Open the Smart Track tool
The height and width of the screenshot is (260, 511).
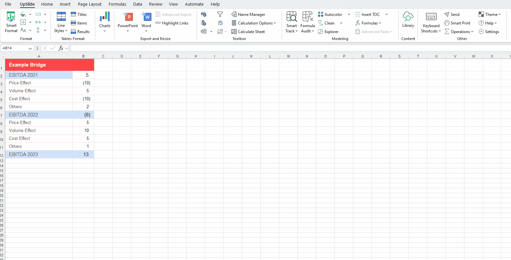click(x=292, y=22)
